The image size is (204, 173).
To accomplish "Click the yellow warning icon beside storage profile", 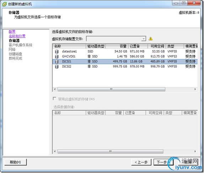I will click(151, 39).
